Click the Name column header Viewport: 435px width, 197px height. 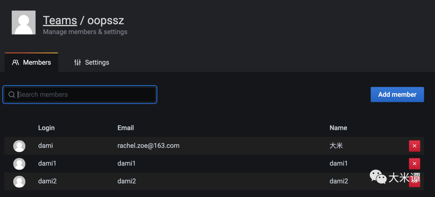338,128
